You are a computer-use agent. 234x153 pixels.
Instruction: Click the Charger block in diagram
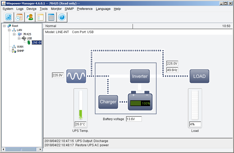pyautogui.click(x=108, y=102)
